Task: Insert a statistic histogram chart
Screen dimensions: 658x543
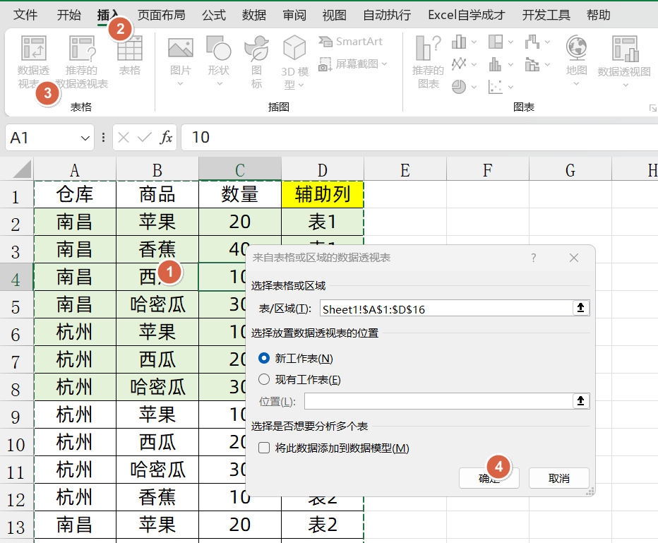Action: (496, 64)
